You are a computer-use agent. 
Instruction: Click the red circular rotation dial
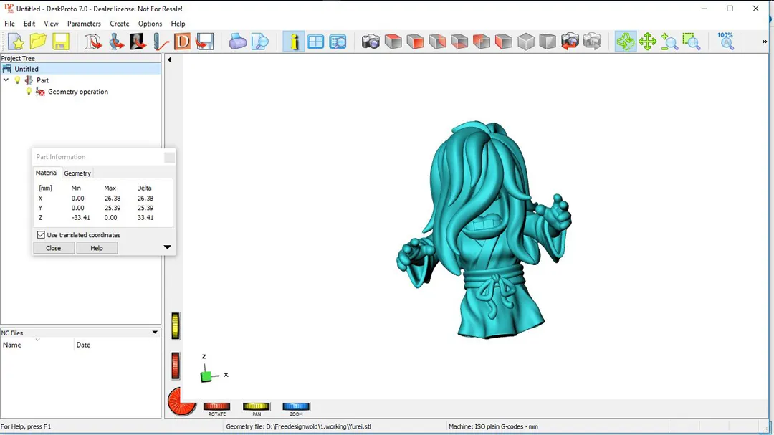click(181, 401)
